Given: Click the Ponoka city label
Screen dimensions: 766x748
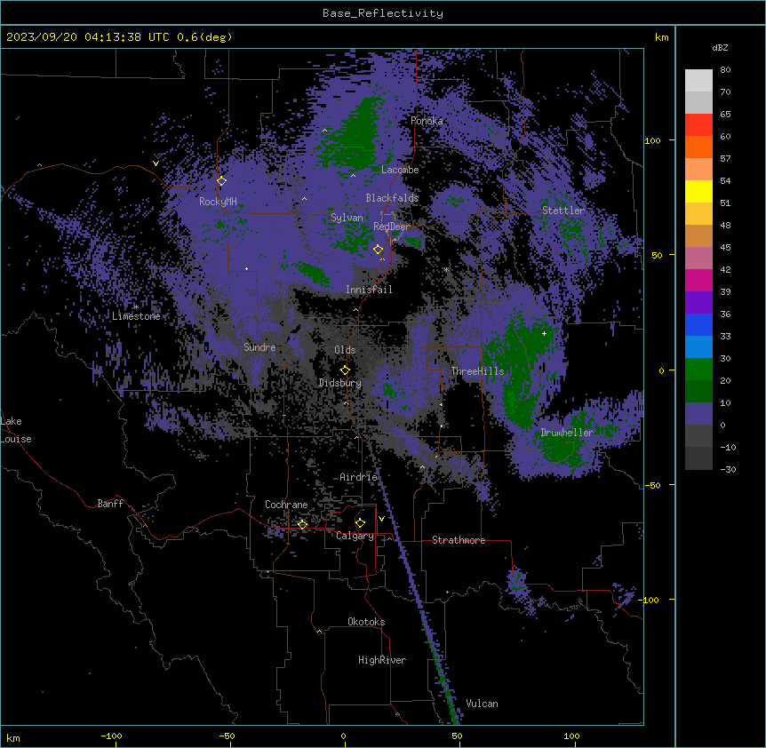Looking at the screenshot, I should click(x=427, y=121).
